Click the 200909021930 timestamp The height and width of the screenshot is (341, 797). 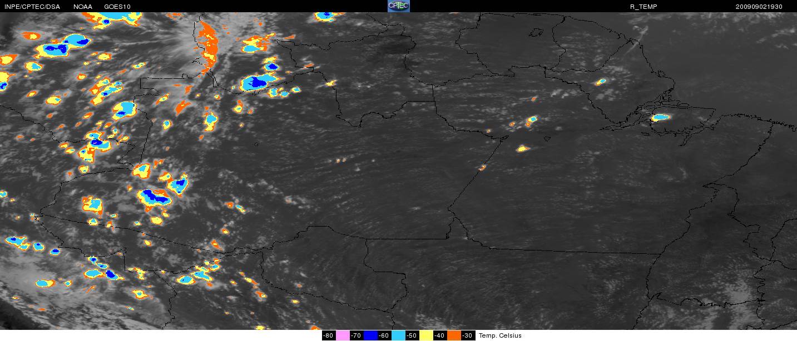point(759,7)
